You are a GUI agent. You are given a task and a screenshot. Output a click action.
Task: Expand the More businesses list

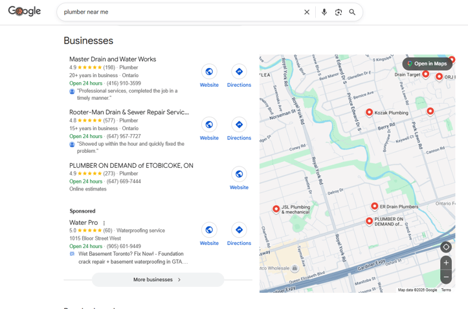tap(157, 280)
